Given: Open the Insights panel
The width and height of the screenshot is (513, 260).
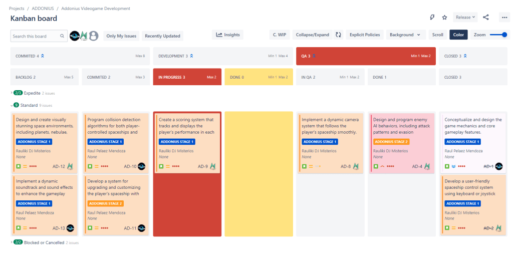Looking at the screenshot, I should (x=228, y=35).
